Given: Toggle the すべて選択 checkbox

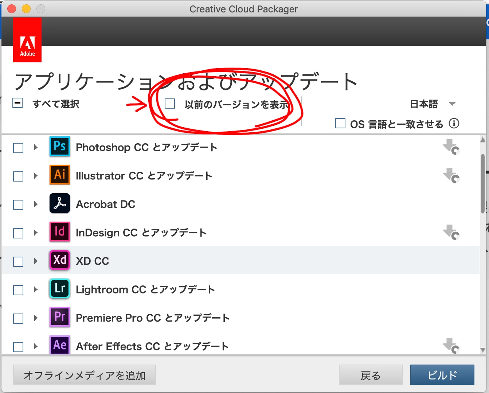Looking at the screenshot, I should click(x=17, y=103).
